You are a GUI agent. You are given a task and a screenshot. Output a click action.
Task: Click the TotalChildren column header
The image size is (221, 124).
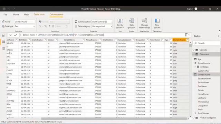pyautogui.click(x=108, y=40)
